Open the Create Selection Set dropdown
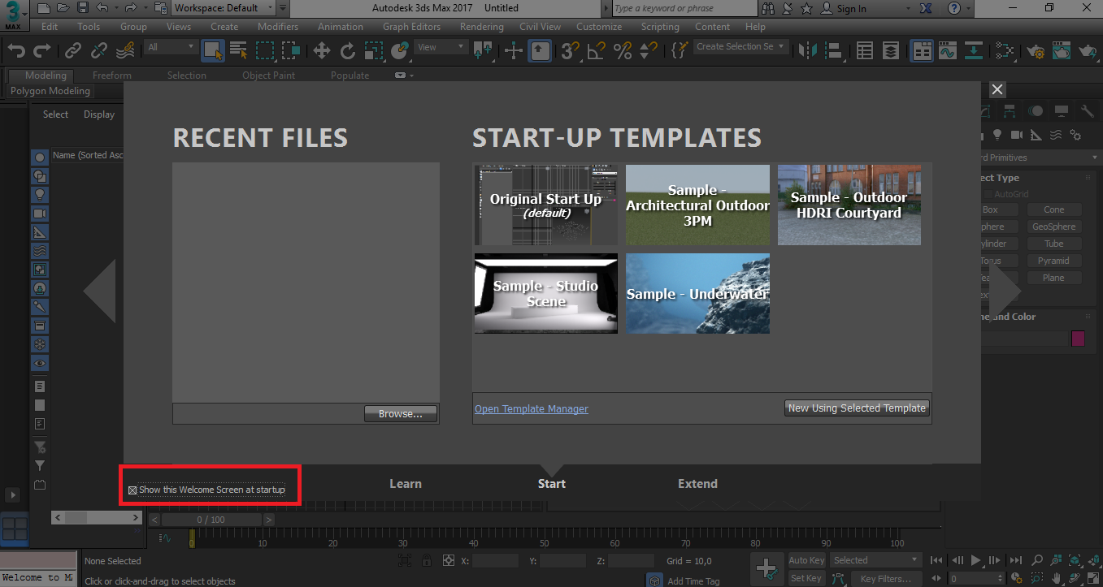Image resolution: width=1103 pixels, height=587 pixels. tap(741, 47)
